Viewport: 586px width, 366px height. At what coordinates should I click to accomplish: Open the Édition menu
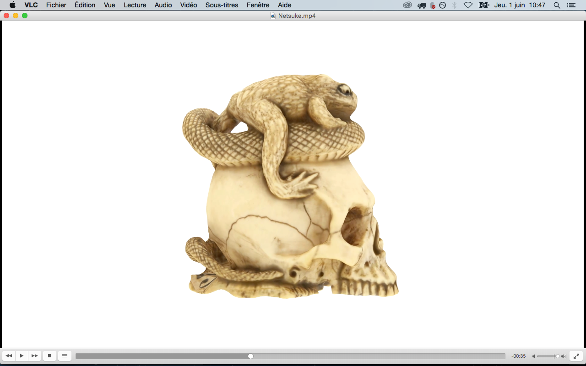point(85,5)
